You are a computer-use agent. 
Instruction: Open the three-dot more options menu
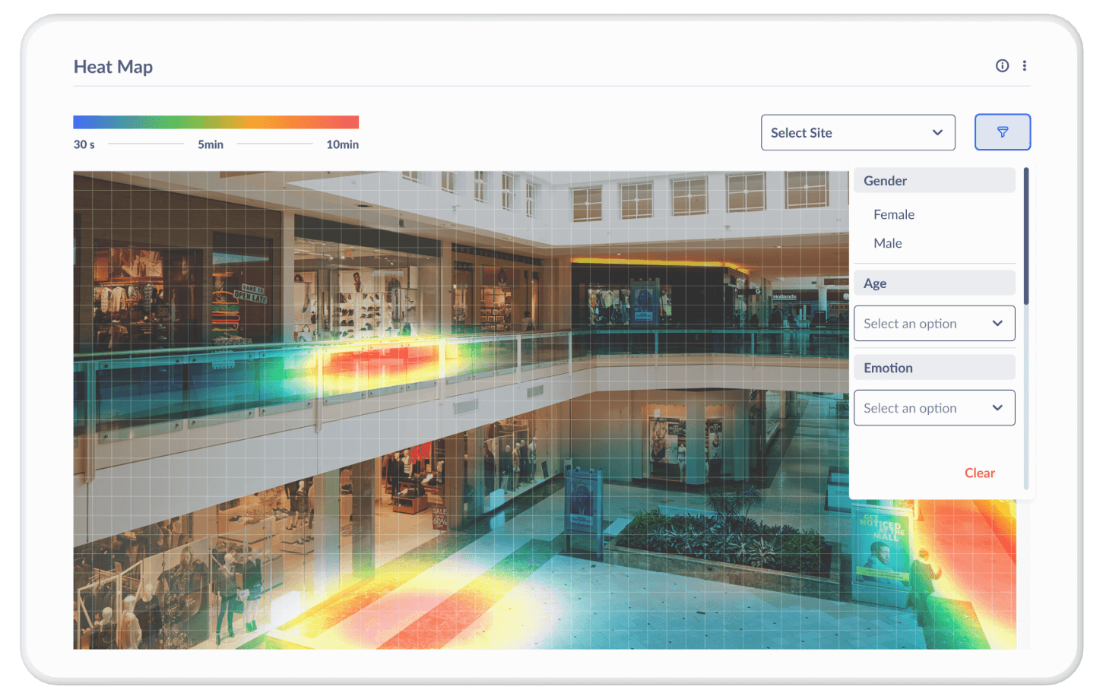[1025, 66]
